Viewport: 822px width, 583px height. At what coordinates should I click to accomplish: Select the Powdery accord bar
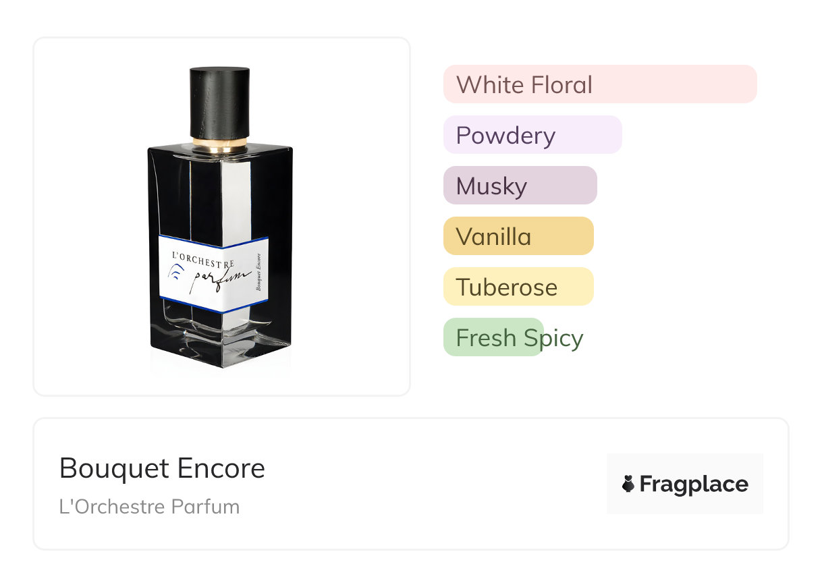pos(532,135)
